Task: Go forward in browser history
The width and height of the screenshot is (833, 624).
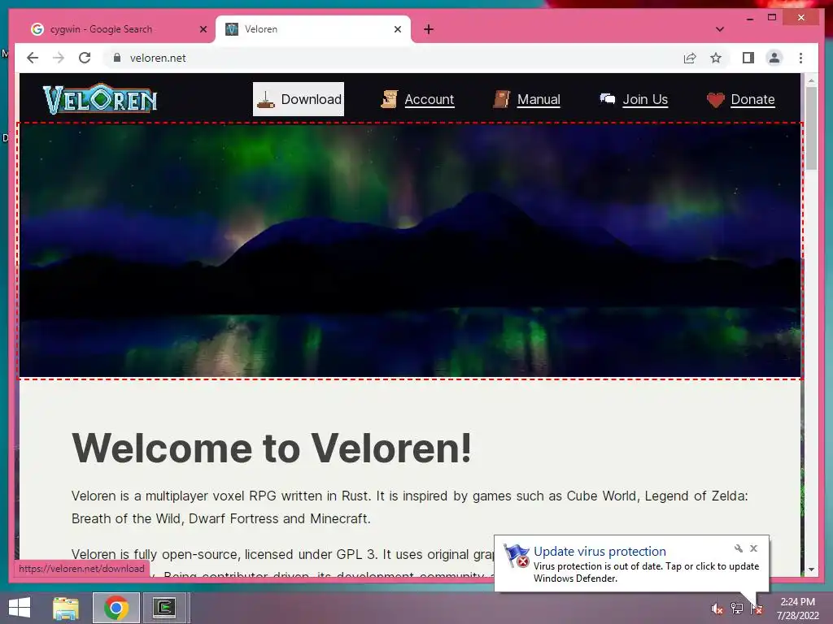Action: coord(59,58)
